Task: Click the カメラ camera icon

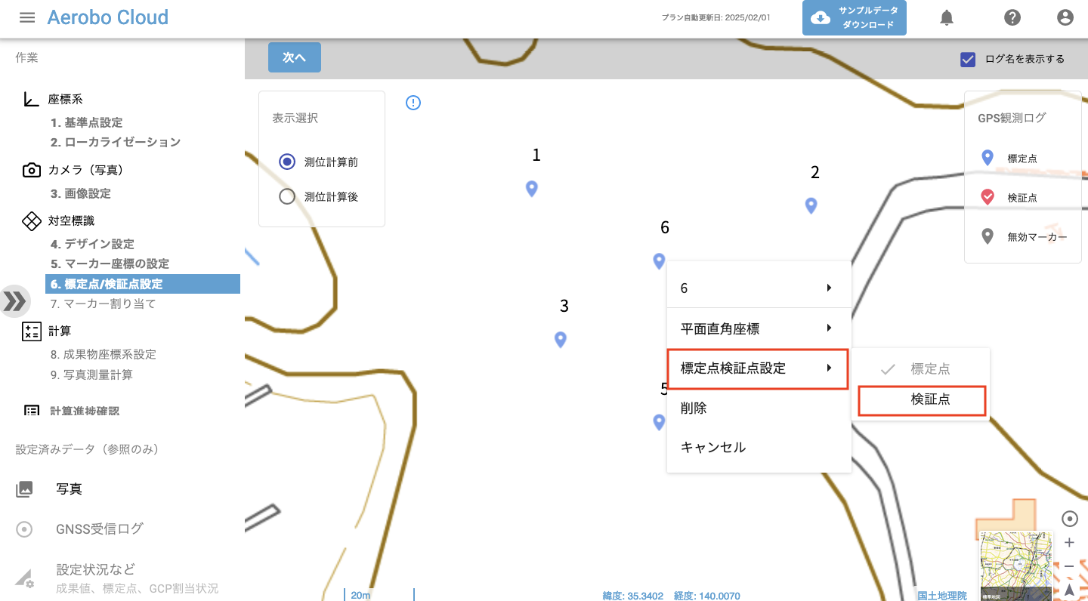Action: pos(31,170)
